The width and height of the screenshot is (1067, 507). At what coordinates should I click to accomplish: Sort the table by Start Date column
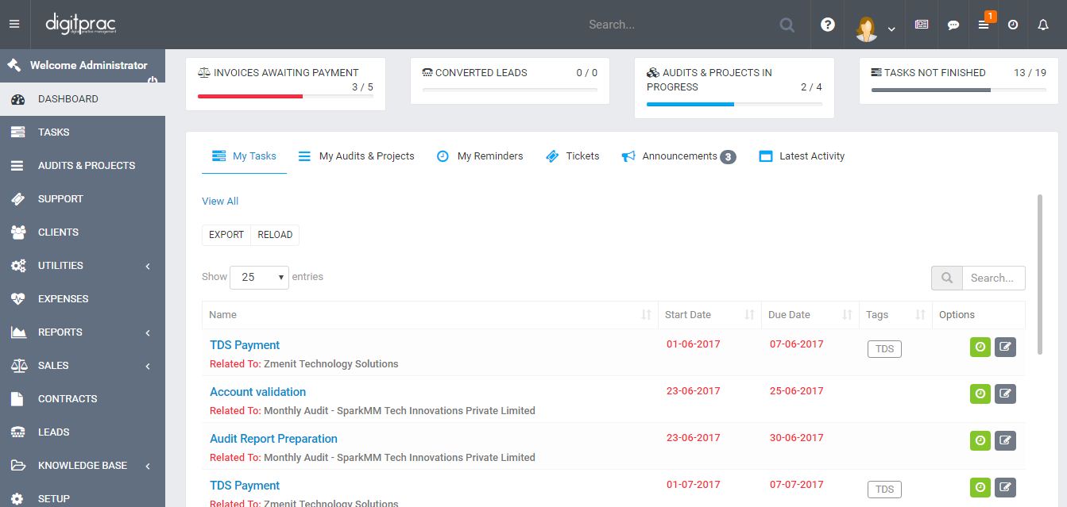[x=709, y=315]
